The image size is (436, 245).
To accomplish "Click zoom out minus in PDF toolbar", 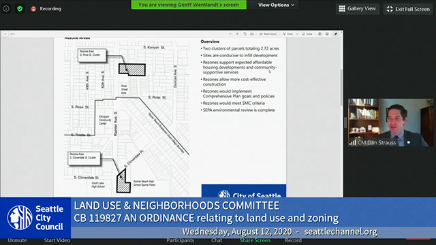I will pyautogui.click(x=230, y=34).
